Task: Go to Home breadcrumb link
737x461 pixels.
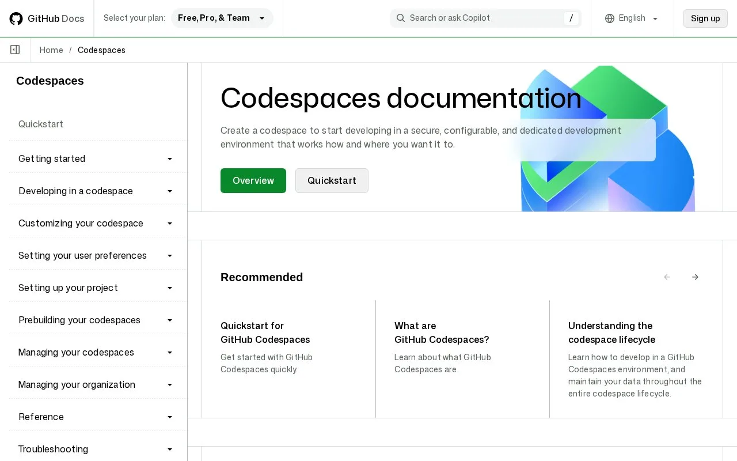Action: (51, 50)
